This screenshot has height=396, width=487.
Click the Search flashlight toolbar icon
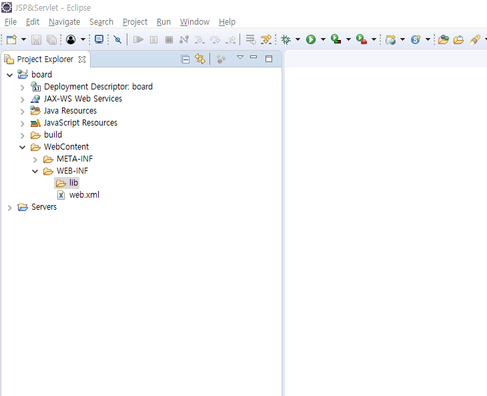(x=475, y=39)
